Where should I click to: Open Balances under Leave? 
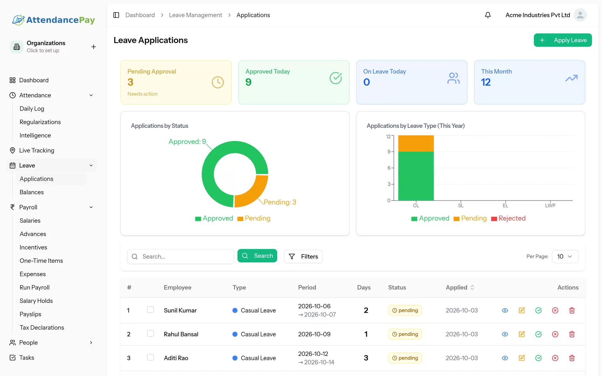coord(32,192)
